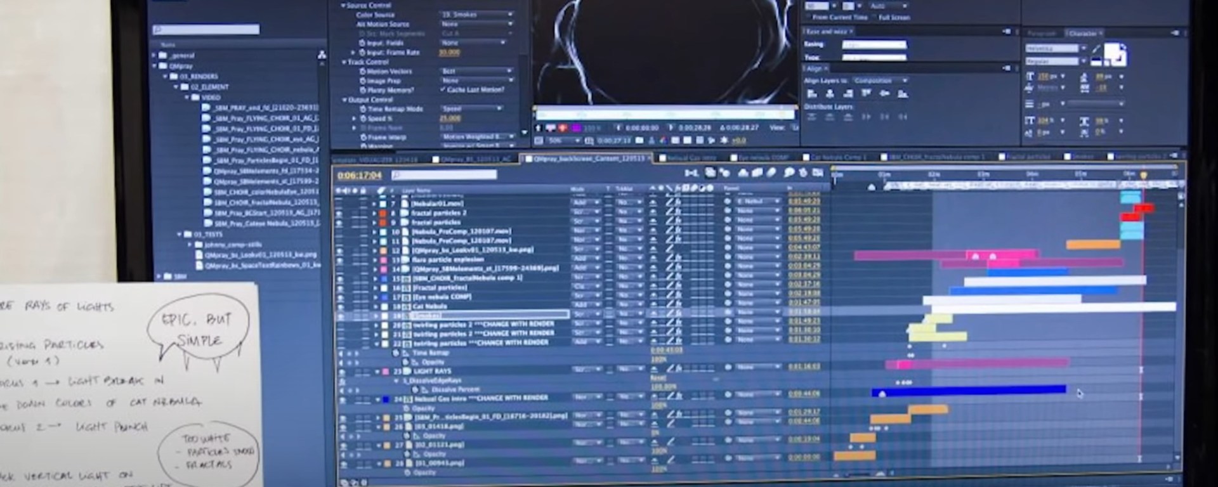Collapse the Track Control section
This screenshot has width=1218, height=487.
coord(344,62)
